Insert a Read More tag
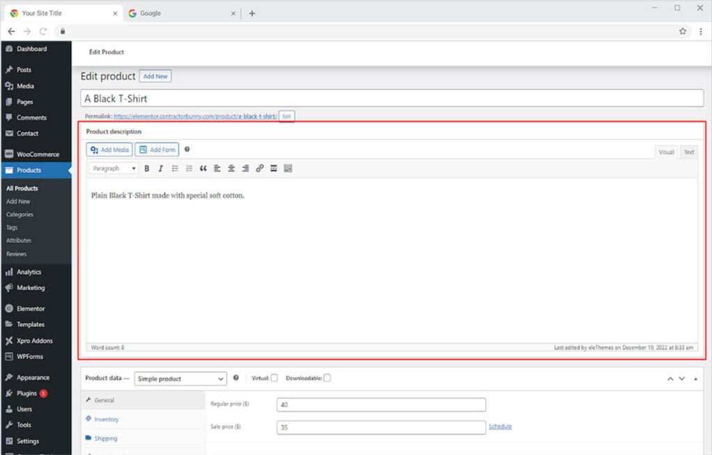Viewport: 712px width, 455px height. (x=274, y=169)
